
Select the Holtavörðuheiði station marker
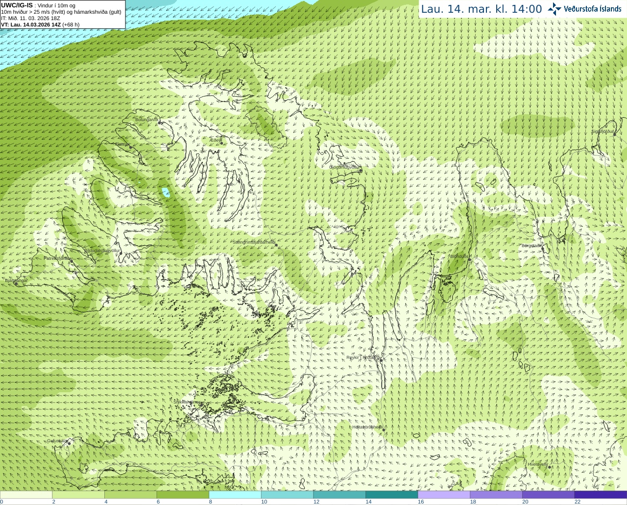coord(384,430)
